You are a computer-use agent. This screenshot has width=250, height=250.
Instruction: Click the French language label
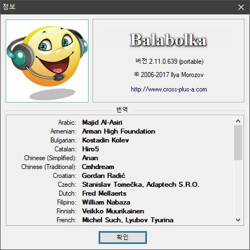tap(67, 220)
